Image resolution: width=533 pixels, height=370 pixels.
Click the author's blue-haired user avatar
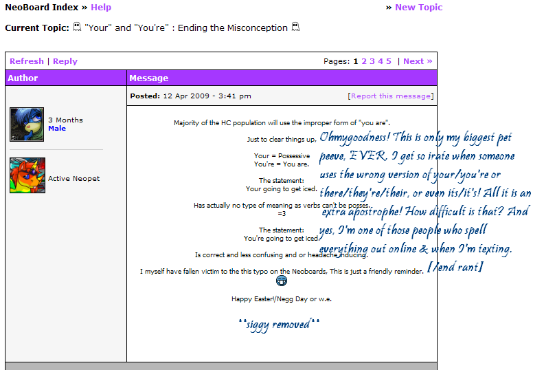(27, 124)
